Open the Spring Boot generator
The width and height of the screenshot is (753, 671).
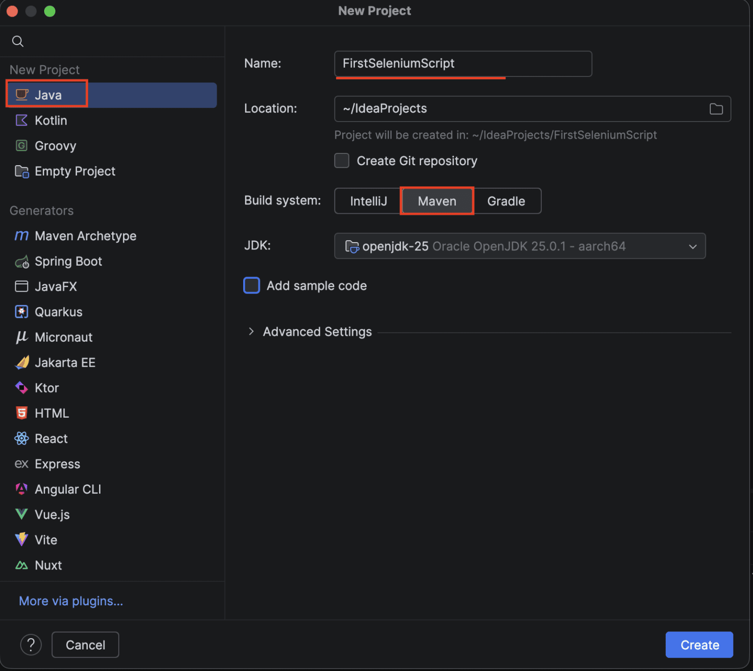68,261
